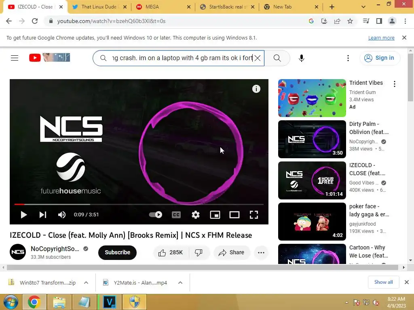
Task: Submit search with magnifier button
Action: coord(277,58)
